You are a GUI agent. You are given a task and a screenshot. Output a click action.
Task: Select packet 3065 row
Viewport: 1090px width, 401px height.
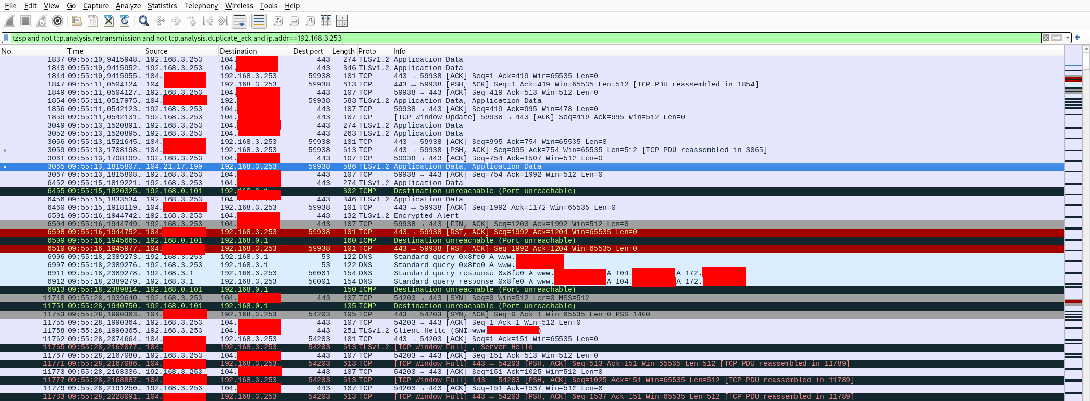(x=532, y=166)
